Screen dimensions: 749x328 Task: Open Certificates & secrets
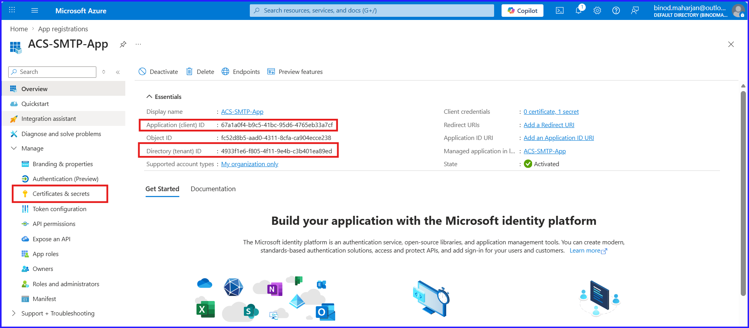[61, 194]
